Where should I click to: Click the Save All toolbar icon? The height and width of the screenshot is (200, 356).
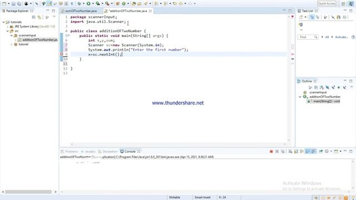tap(19, 4)
